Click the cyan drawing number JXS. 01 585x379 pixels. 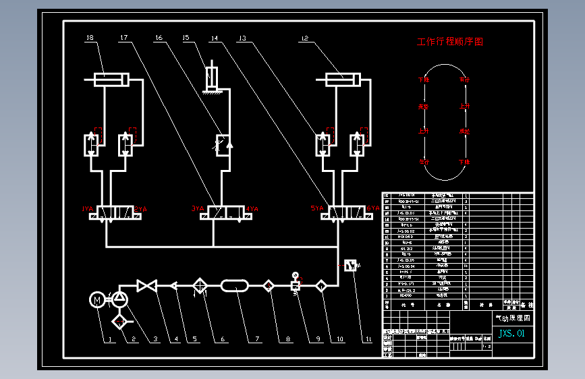512,333
